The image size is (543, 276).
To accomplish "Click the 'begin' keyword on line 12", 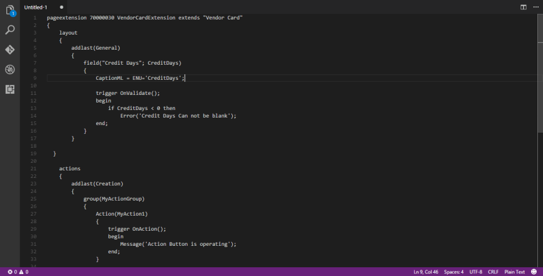I will tap(104, 101).
